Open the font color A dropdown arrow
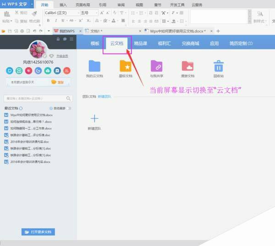The image size is (275, 246). (118, 21)
